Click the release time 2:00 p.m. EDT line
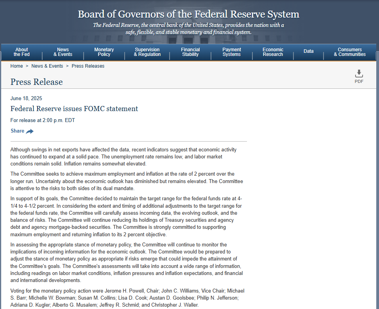379x309 pixels. point(43,120)
